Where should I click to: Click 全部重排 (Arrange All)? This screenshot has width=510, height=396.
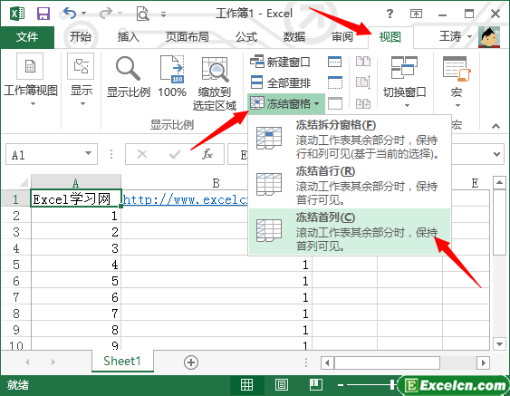click(x=281, y=82)
